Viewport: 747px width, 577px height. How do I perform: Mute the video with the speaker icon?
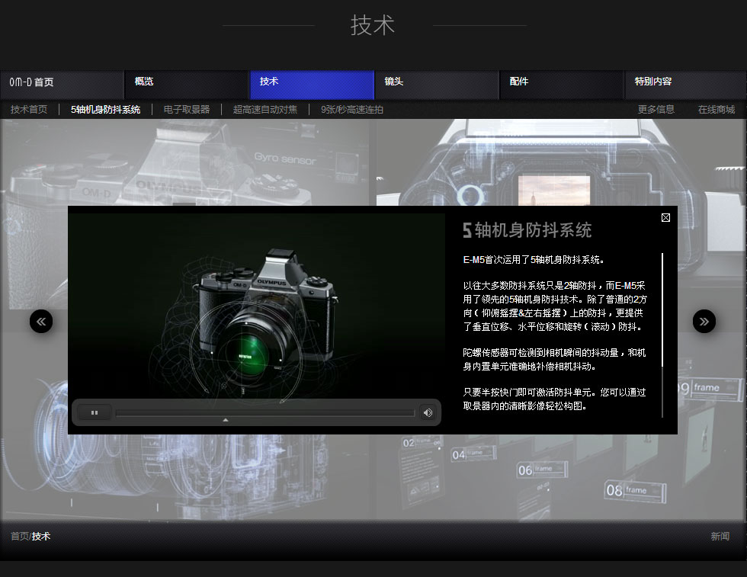(428, 412)
